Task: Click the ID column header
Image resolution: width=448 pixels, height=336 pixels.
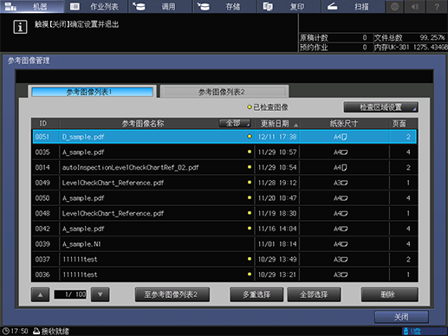Action: point(43,124)
